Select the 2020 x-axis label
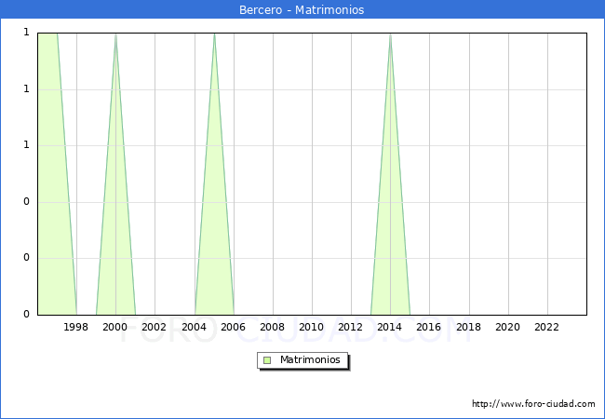605x419 pixels. [507, 327]
